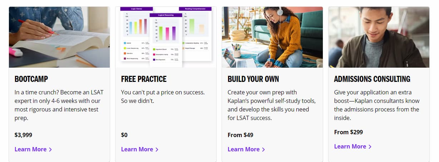The width and height of the screenshot is (439, 162).
Task: Select the woman with headphones photo
Action: click(272, 37)
